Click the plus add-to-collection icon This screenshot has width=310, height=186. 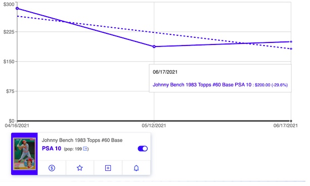click(108, 168)
